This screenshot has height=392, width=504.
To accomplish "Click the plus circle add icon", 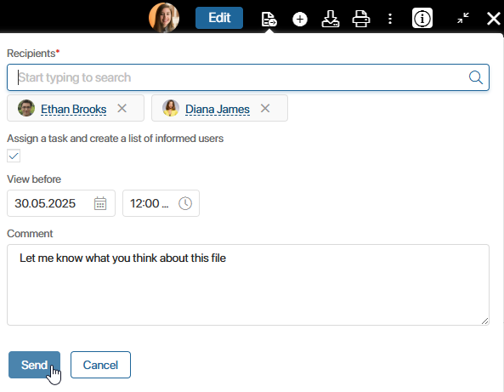I will coord(299,20).
